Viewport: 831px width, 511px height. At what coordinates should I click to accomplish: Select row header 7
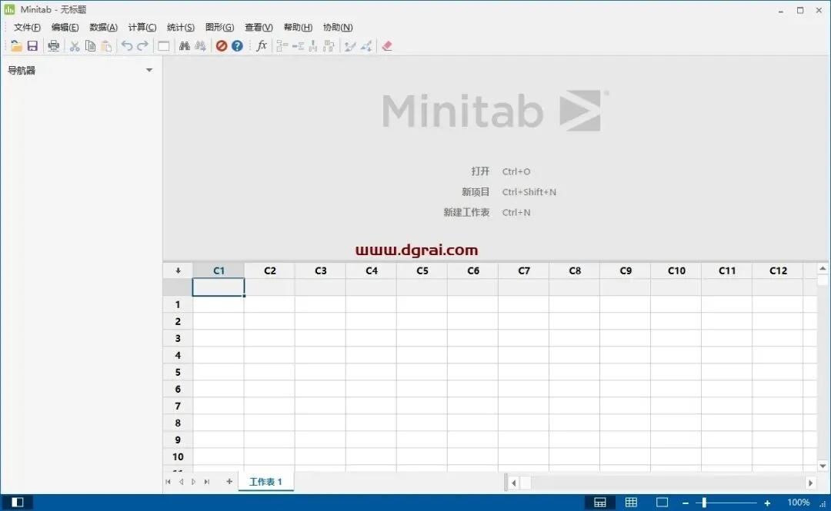pyautogui.click(x=178, y=406)
